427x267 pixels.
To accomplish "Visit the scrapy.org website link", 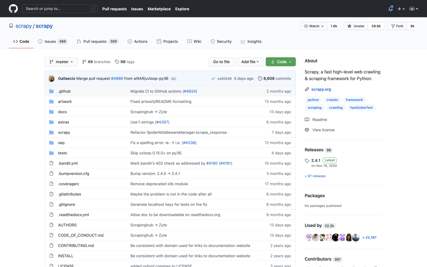I will tap(321, 89).
